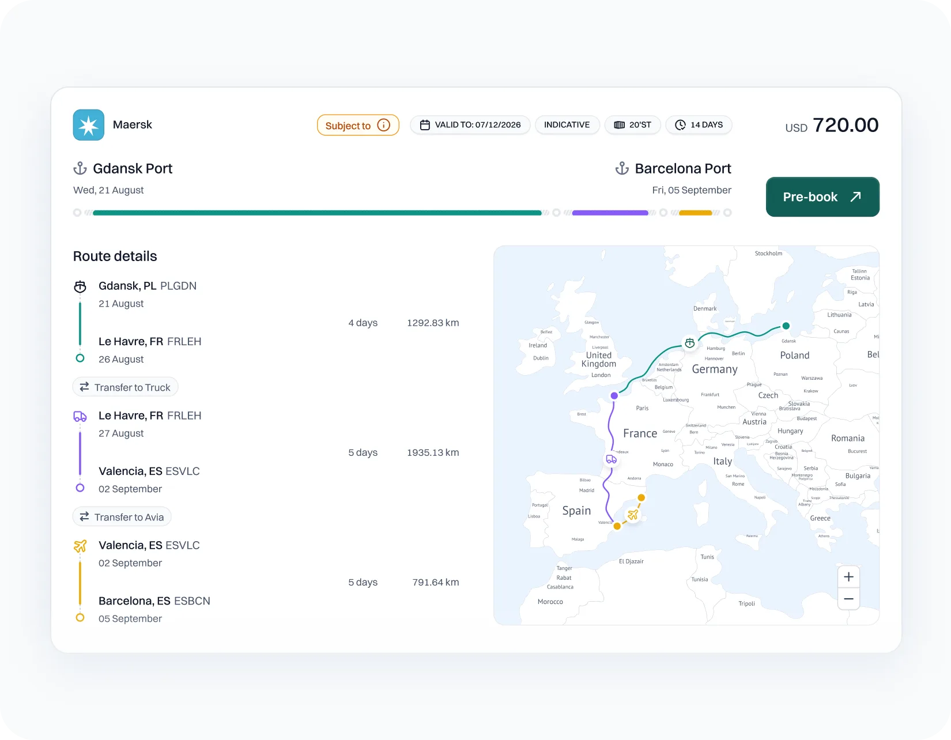Click the Fri, 05 September date

692,190
